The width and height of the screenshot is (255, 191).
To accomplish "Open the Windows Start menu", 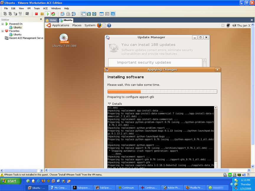I will 11,181.
